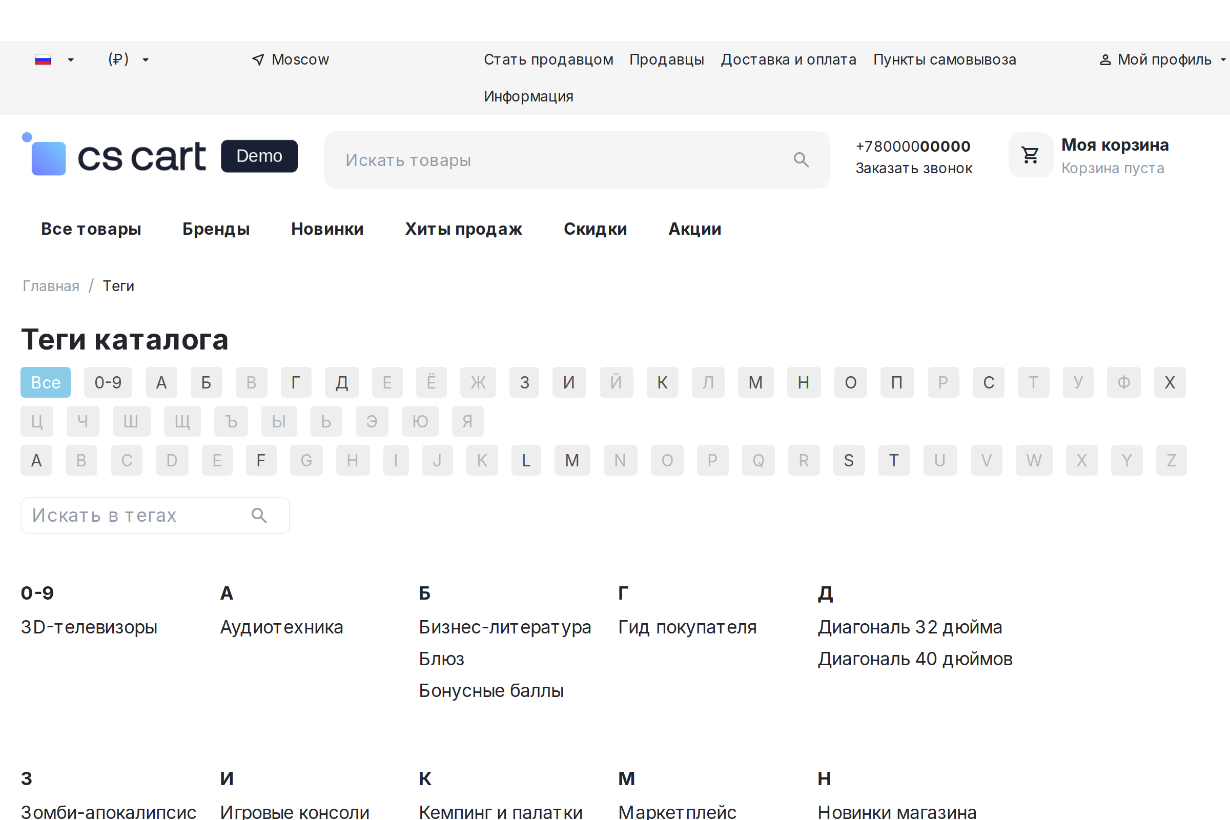Go to Новинки in main menu
Screen dimensions: 1230x820
tap(327, 229)
